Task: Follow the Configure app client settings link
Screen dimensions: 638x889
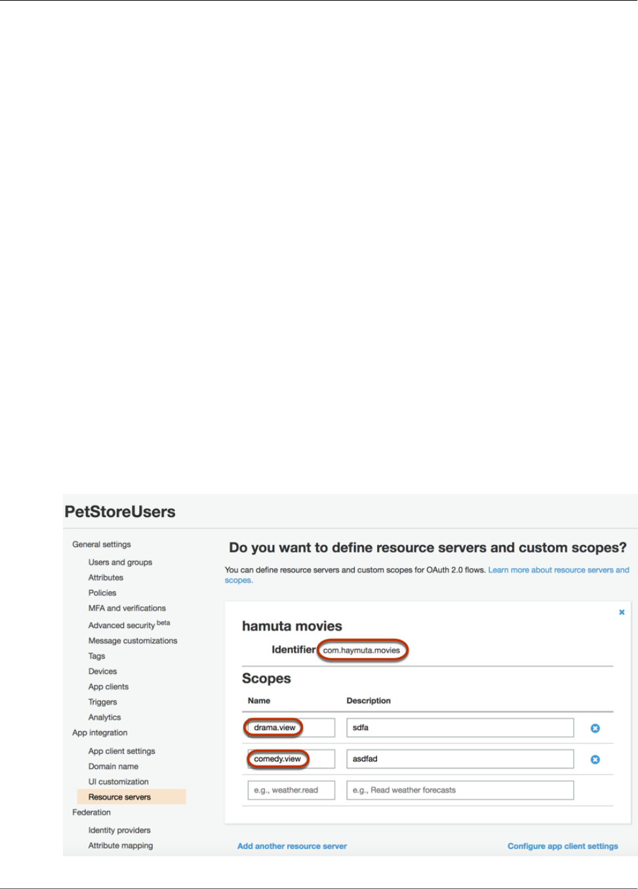Action: click(563, 846)
